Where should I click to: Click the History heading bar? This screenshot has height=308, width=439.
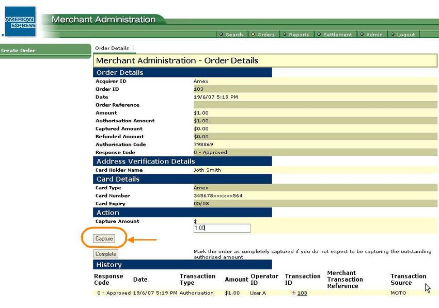pyautogui.click(x=182, y=265)
